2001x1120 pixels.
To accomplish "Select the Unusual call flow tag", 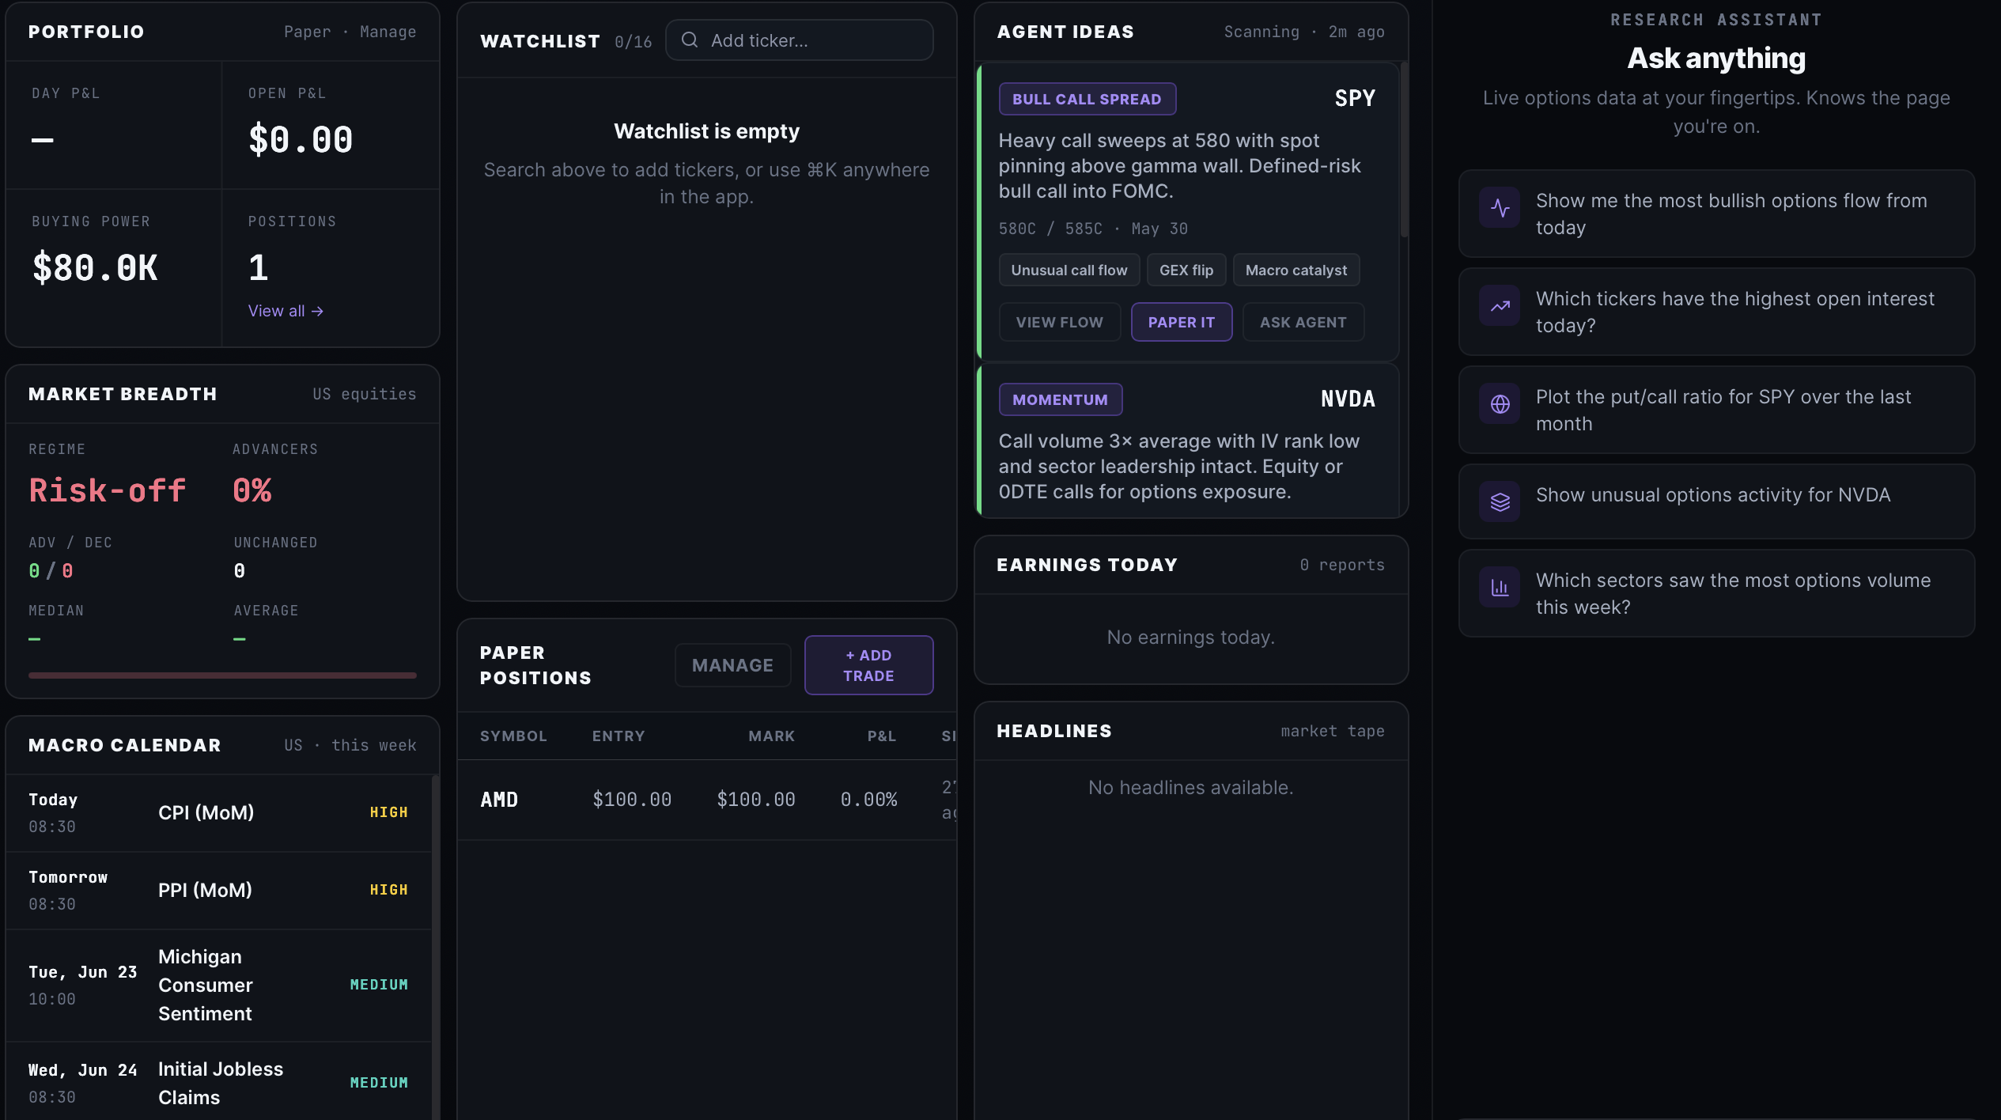I will (x=1069, y=270).
